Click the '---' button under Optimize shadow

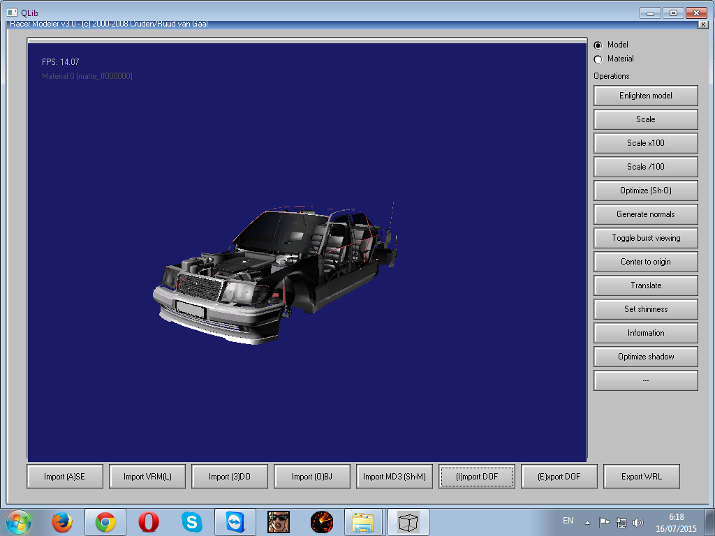coord(646,380)
